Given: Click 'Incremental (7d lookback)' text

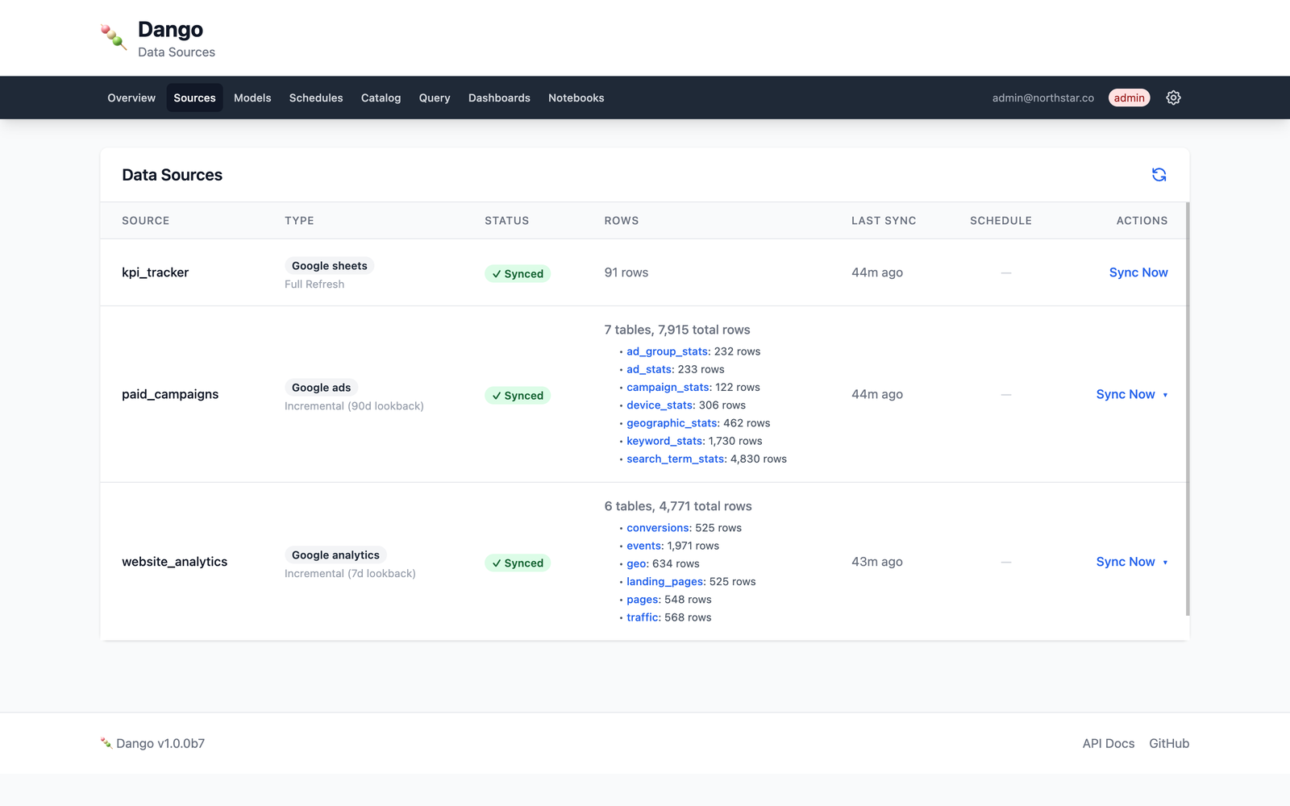Looking at the screenshot, I should (350, 574).
